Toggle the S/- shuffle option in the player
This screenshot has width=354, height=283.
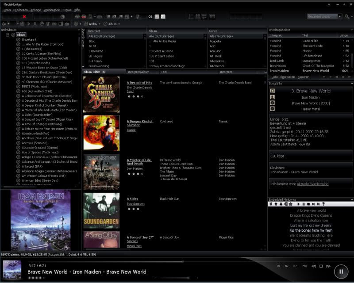pos(288,266)
